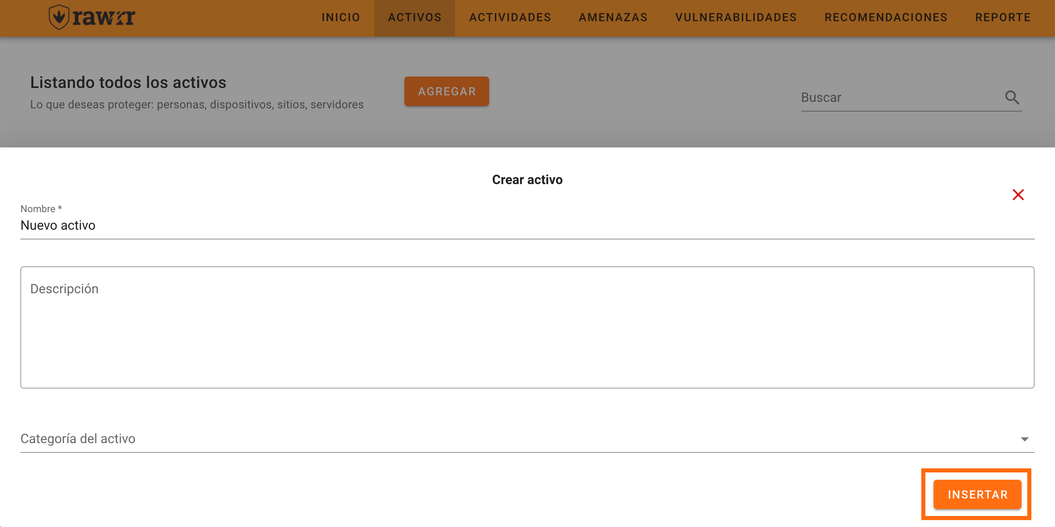
Task: Click the rawrr shield logo icon
Action: point(59,17)
